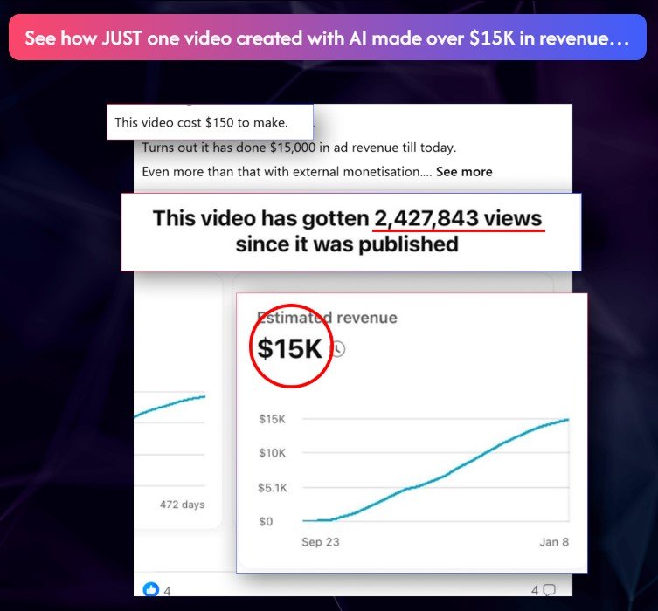
Task: Click the large $15K revenue figure
Action: click(289, 348)
